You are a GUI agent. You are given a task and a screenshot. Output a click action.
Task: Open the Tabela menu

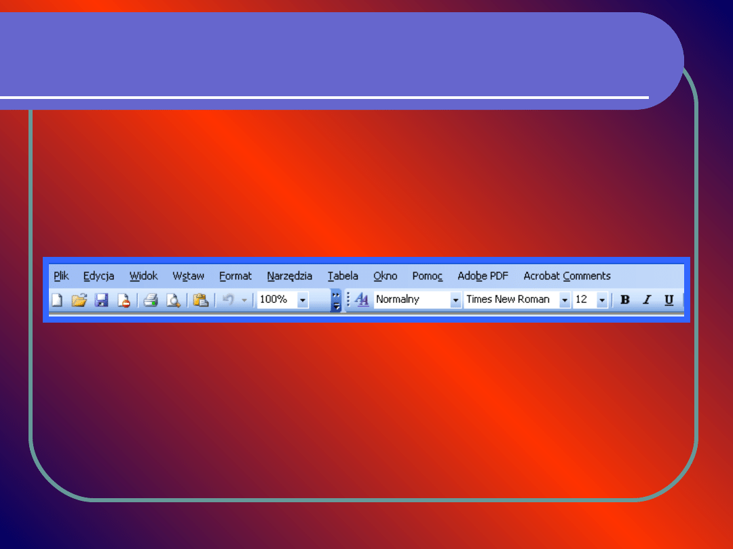[x=343, y=276]
